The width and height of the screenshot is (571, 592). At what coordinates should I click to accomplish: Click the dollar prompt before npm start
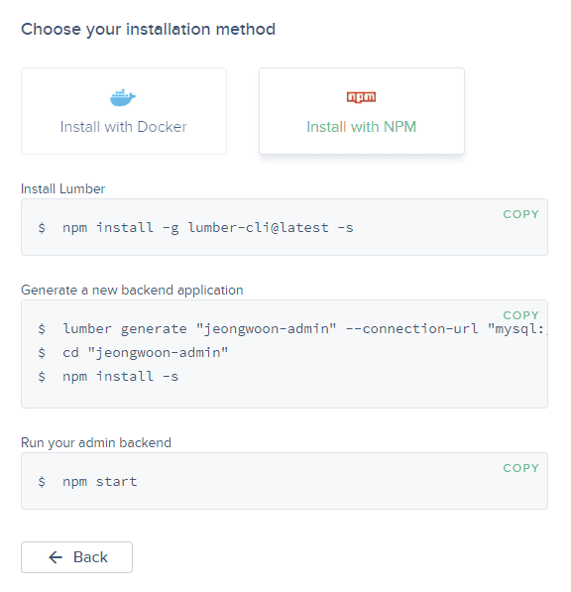point(42,482)
